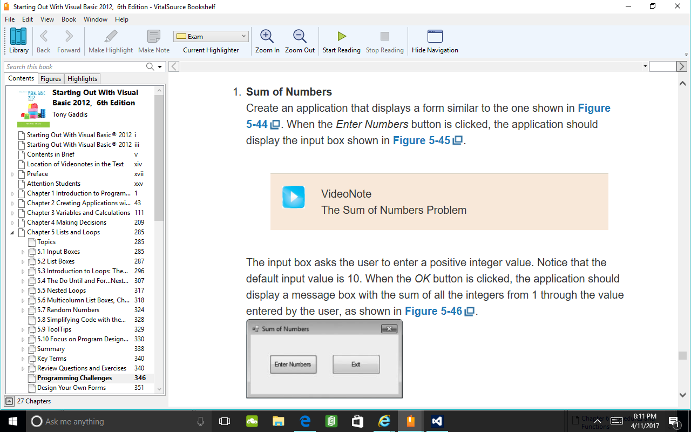Open Design Your Own Forms entry

pyautogui.click(x=71, y=388)
